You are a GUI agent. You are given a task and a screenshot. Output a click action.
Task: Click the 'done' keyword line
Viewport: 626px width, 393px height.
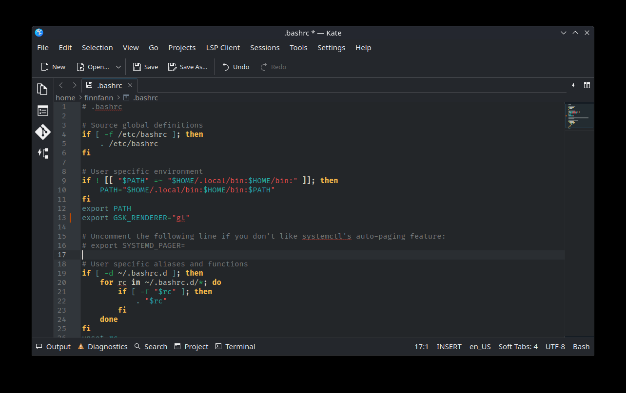pyautogui.click(x=109, y=319)
